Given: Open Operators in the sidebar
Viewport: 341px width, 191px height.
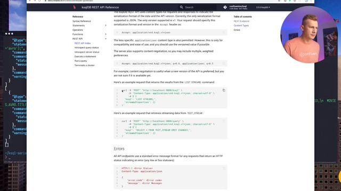Looking at the screenshot, I should point(78,30).
